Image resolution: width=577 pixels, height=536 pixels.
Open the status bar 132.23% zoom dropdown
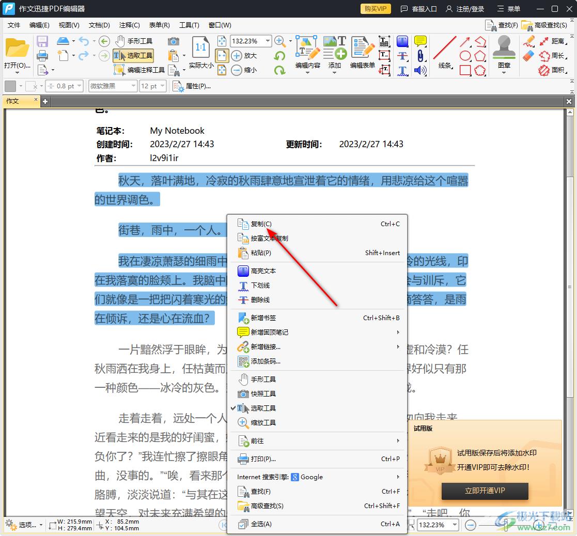[455, 525]
